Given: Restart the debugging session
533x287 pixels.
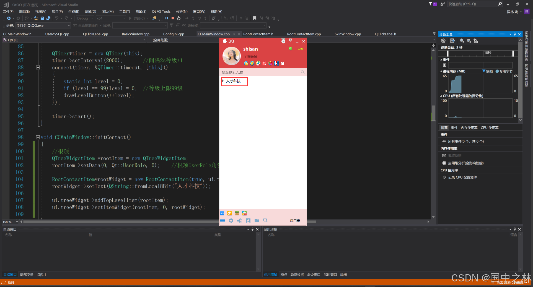Looking at the screenshot, I should (x=179, y=18).
